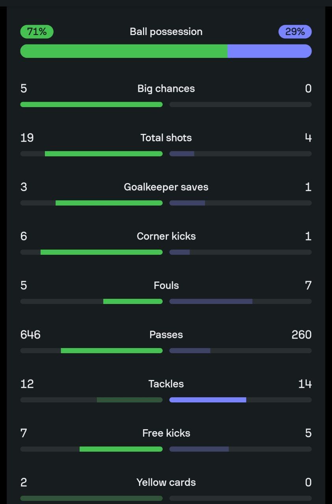Click the Ball possession label

click(x=166, y=31)
